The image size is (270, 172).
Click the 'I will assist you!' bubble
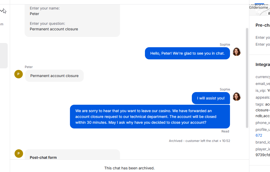(x=211, y=98)
